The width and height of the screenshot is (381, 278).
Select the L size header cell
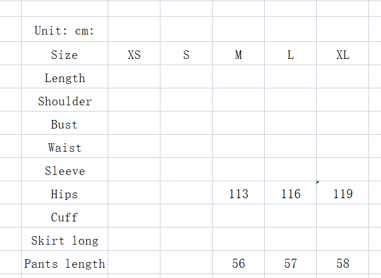(x=291, y=55)
